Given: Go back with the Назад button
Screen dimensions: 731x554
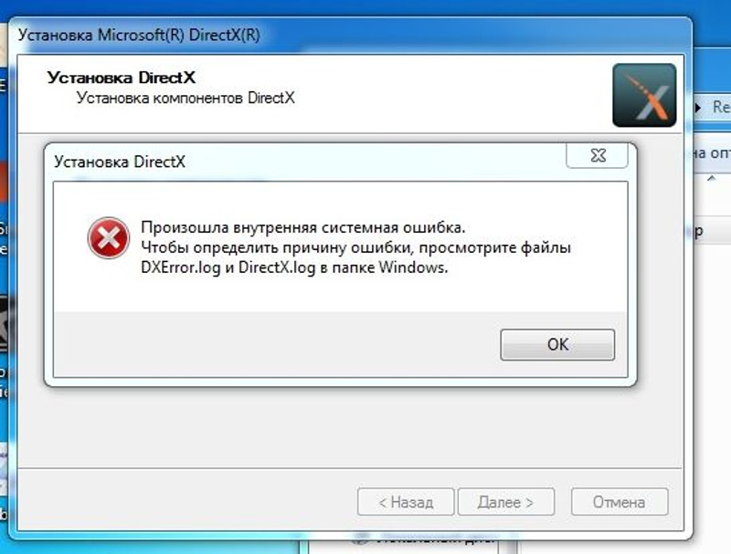Looking at the screenshot, I should [406, 502].
